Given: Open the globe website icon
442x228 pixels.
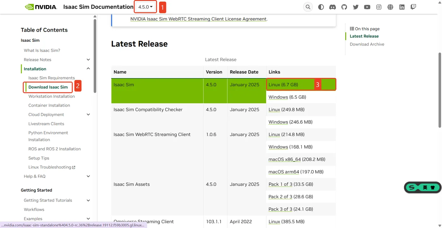Looking at the screenshot, I should [391, 7].
